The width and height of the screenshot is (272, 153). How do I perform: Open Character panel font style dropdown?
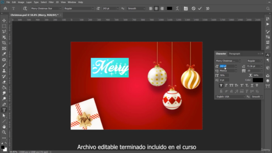261,61
